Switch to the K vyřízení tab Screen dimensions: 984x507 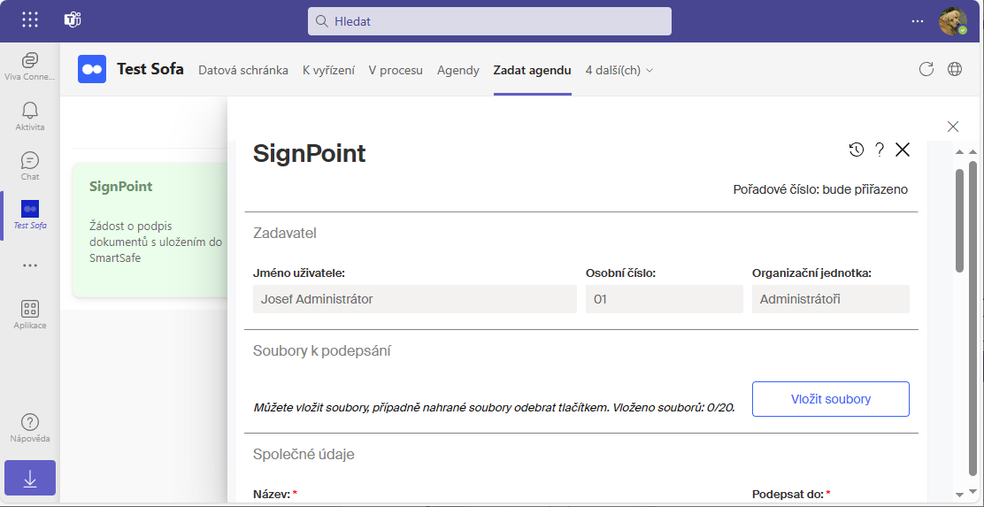pyautogui.click(x=329, y=70)
